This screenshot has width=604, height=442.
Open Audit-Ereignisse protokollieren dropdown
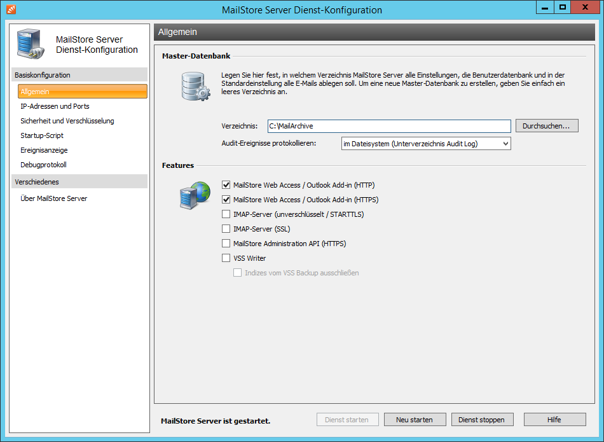[x=426, y=144]
